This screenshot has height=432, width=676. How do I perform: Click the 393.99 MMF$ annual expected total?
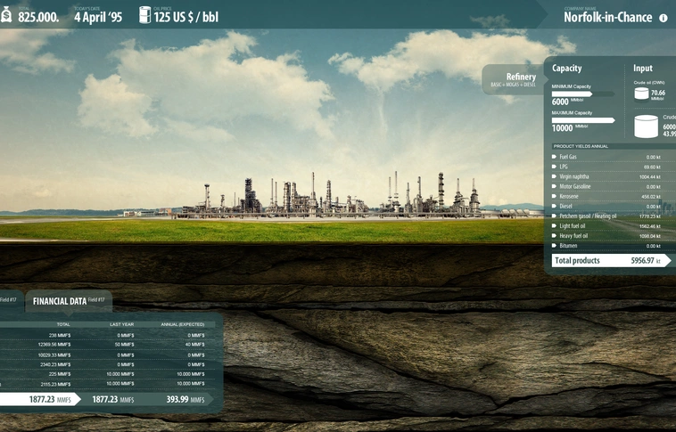click(185, 399)
